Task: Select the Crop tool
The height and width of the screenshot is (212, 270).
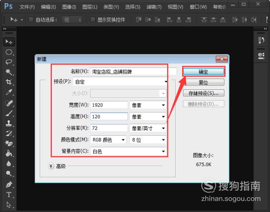Action: tap(9, 82)
